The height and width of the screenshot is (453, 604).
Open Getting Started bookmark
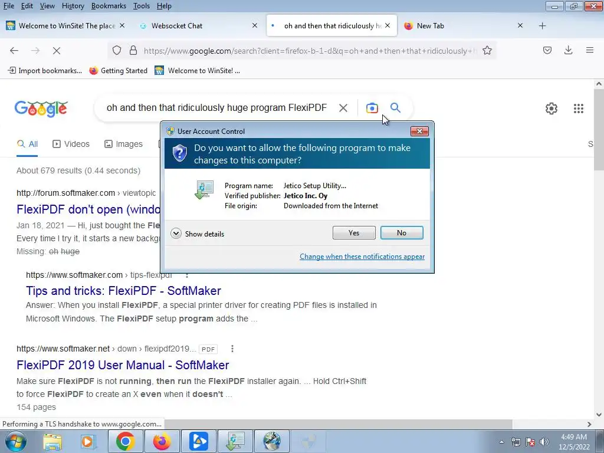[118, 71]
